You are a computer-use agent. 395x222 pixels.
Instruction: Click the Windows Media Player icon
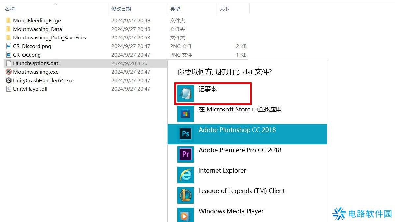(x=186, y=215)
